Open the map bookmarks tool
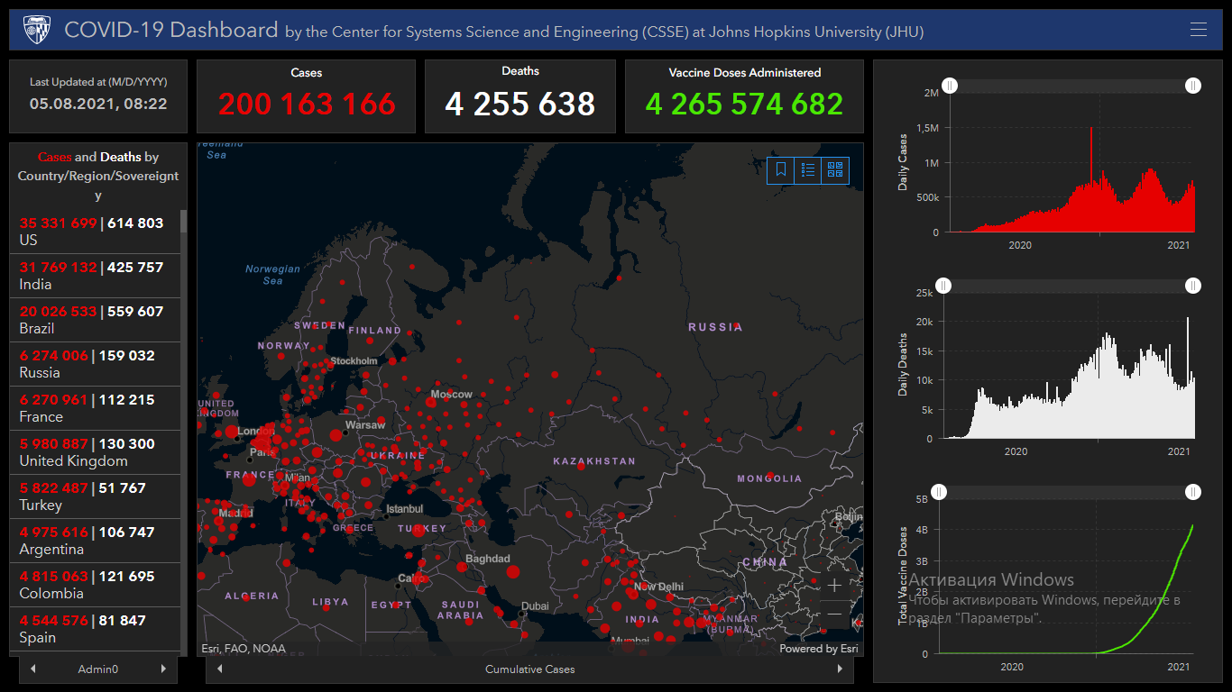Image resolution: width=1232 pixels, height=692 pixels. pos(781,170)
